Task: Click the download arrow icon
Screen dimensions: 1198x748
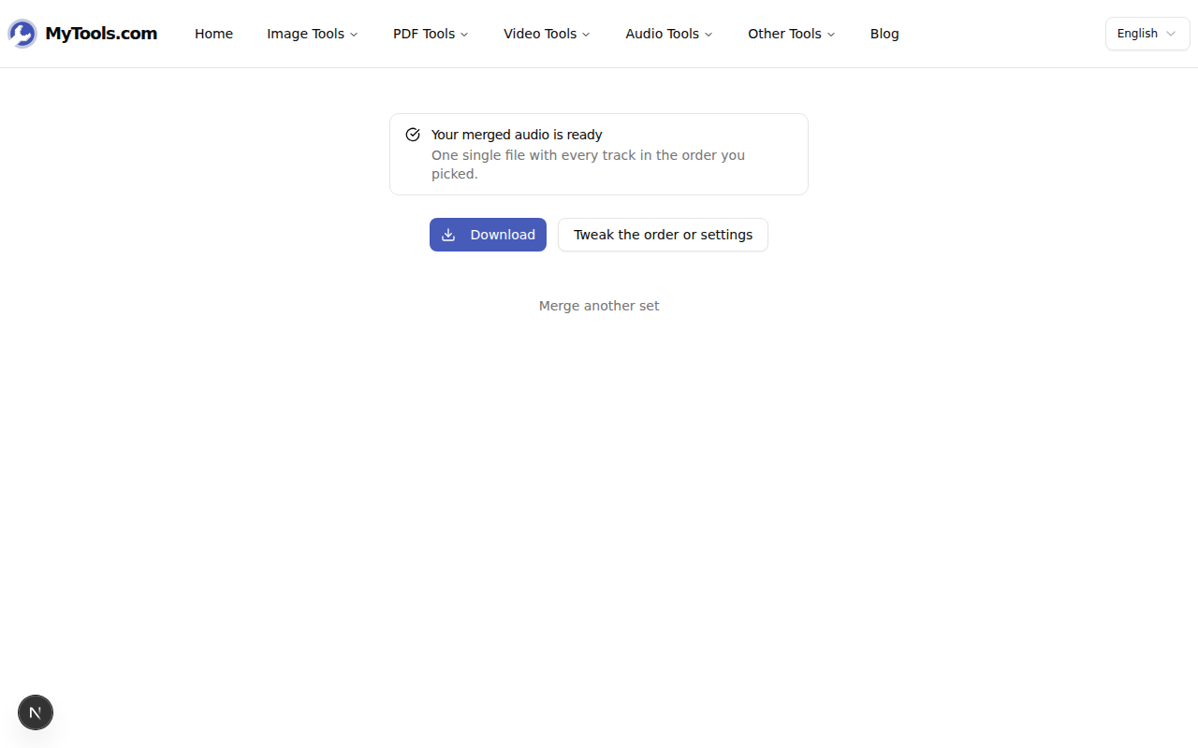Action: click(x=448, y=235)
